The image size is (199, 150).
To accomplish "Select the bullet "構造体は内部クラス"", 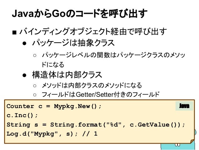I will [67, 75].
